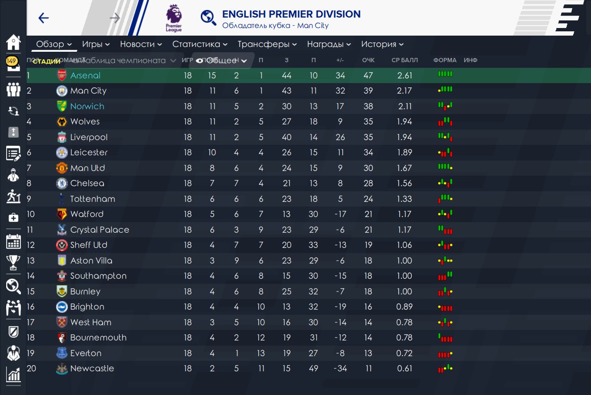Open the 'История' menu tab
The height and width of the screenshot is (395, 591).
coord(382,44)
